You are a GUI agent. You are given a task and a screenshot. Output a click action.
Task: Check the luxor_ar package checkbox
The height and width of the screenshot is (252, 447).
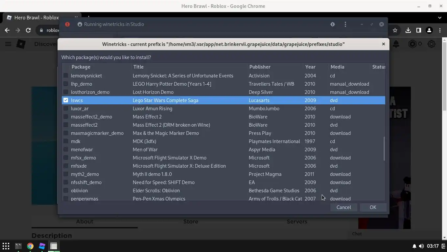coord(66,109)
